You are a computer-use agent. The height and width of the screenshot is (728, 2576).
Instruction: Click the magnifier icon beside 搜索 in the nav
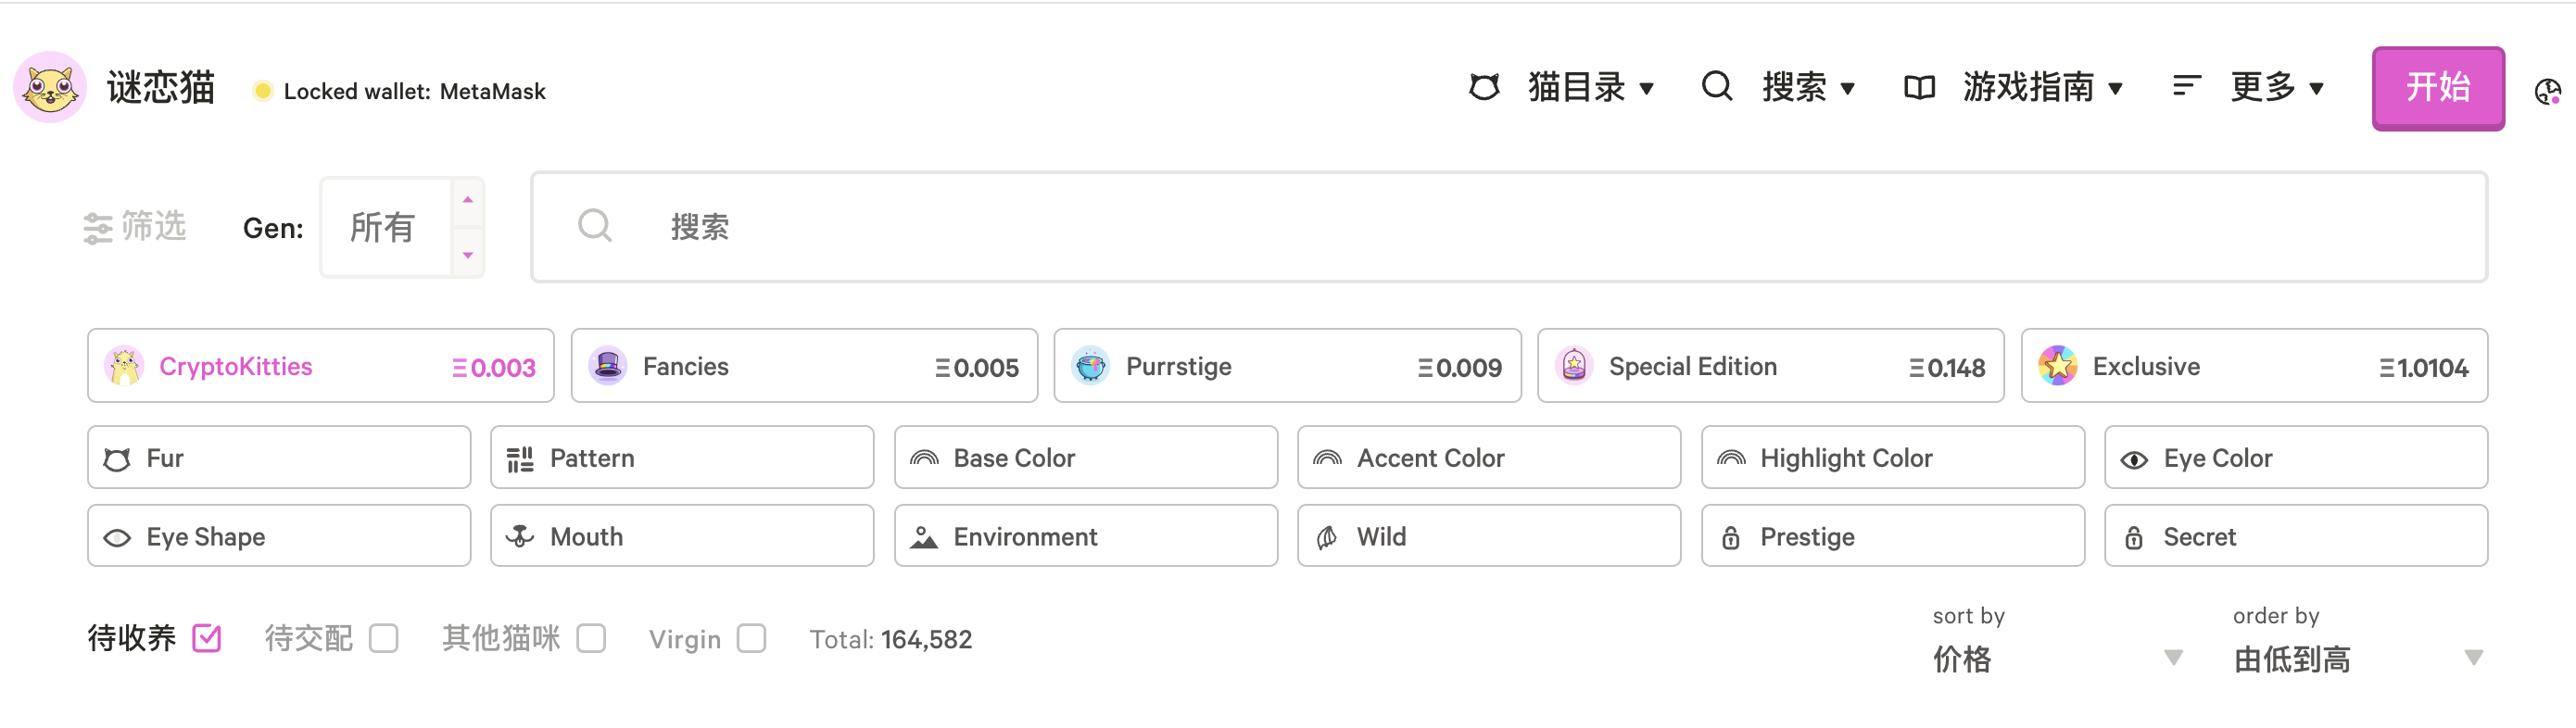1717,87
